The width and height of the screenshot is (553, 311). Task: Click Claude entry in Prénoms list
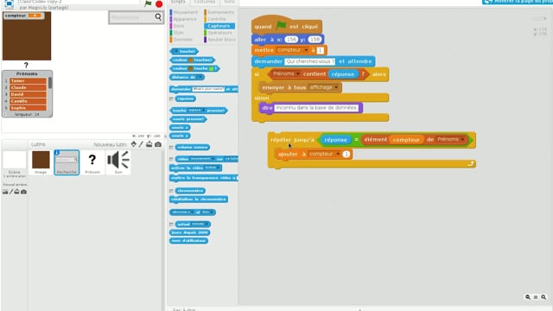tap(28, 87)
